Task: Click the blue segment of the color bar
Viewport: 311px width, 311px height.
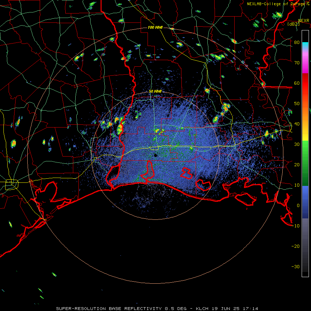Action: pyautogui.click(x=305, y=202)
